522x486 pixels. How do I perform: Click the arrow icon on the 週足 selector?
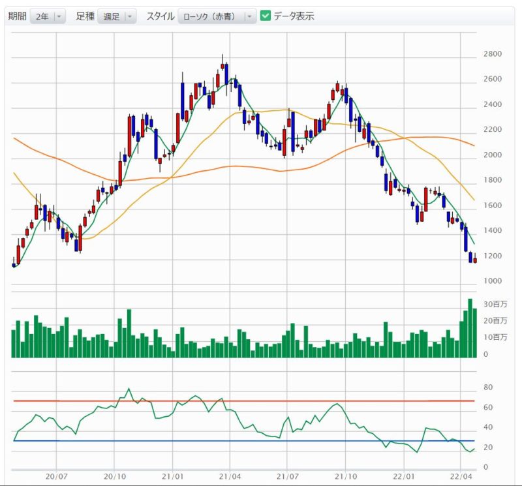(x=130, y=16)
